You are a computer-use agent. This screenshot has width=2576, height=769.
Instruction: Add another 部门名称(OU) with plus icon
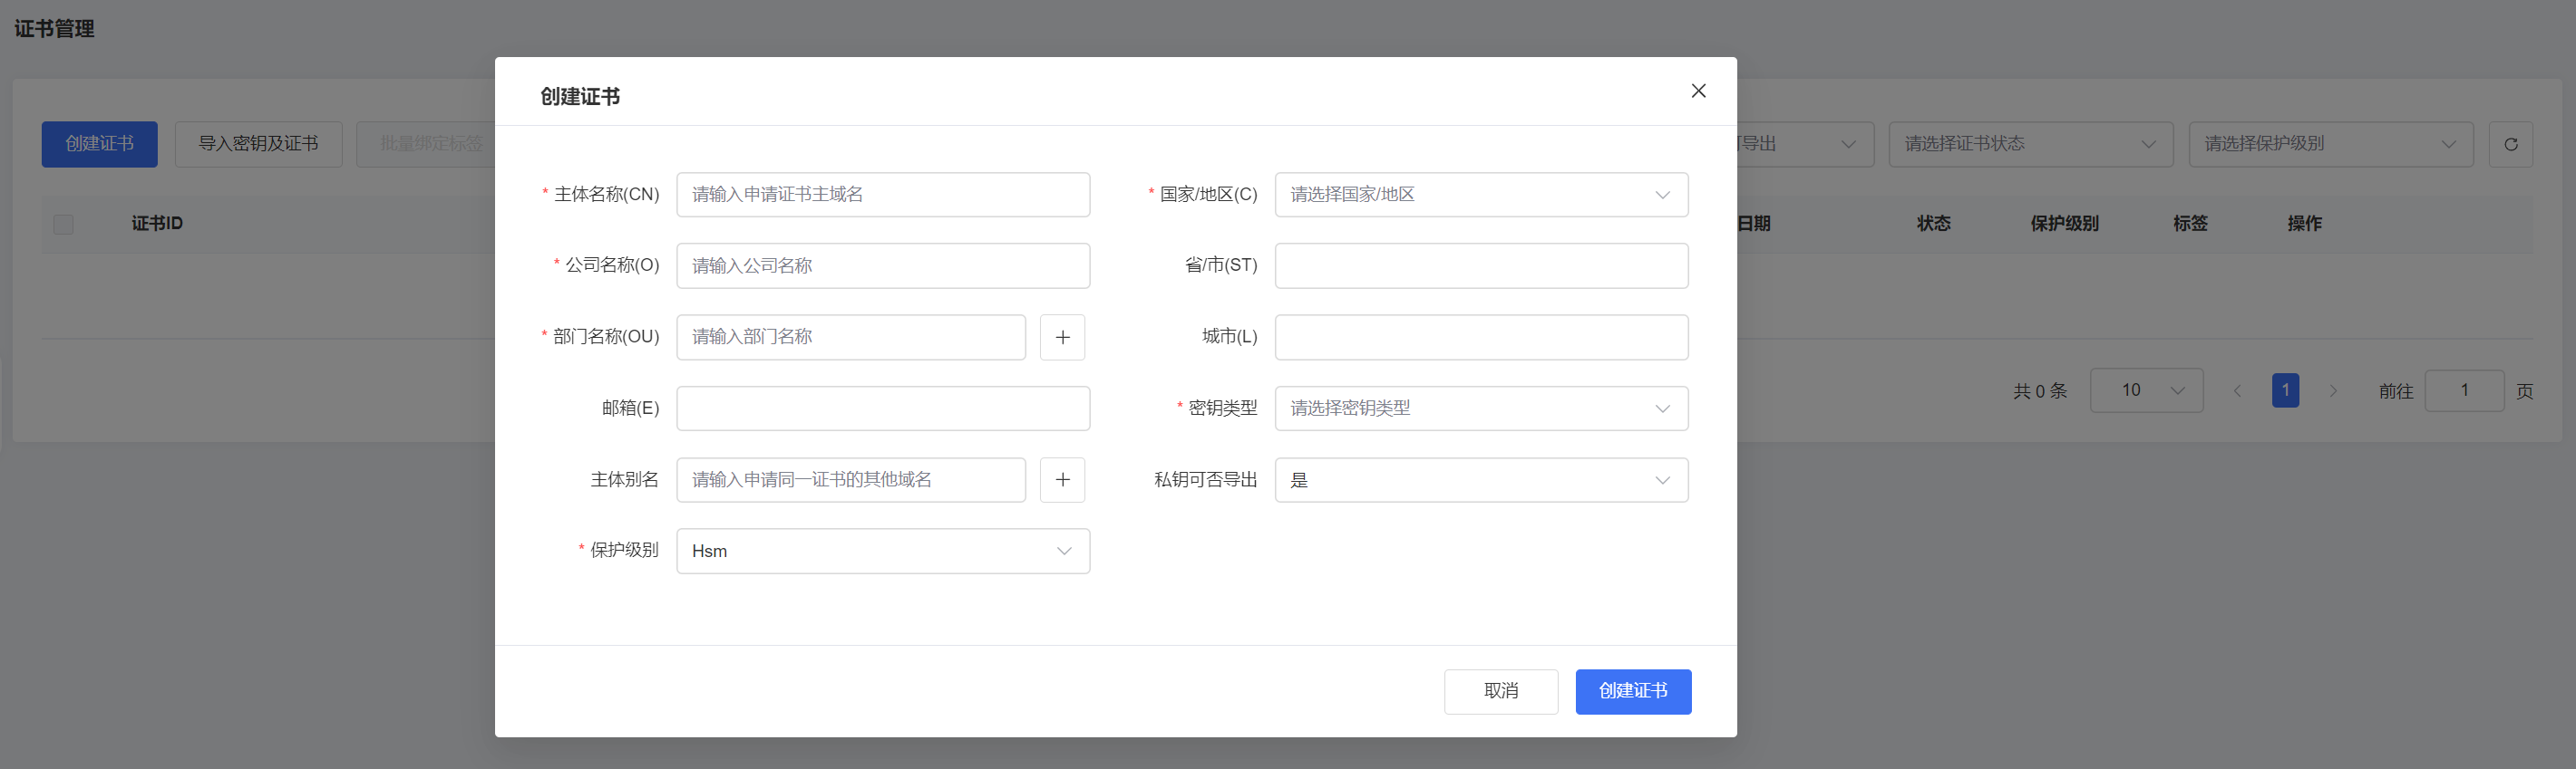(x=1062, y=338)
